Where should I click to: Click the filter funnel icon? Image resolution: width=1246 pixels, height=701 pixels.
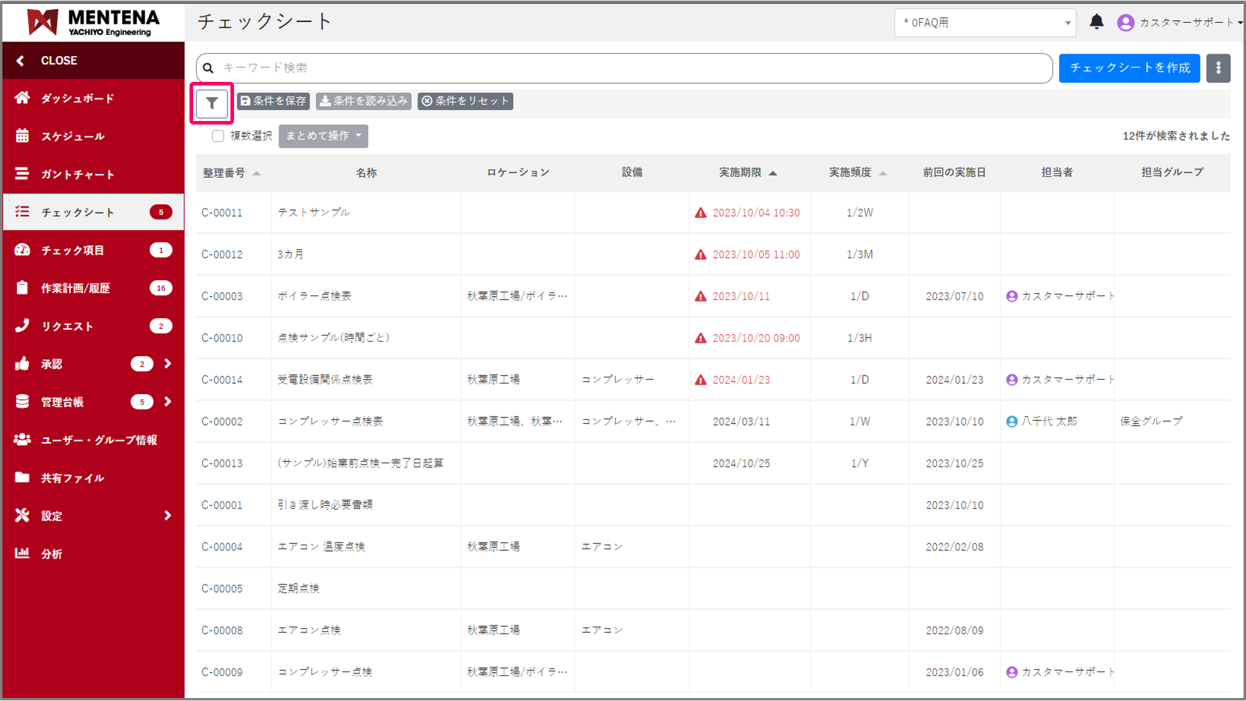[x=211, y=103]
